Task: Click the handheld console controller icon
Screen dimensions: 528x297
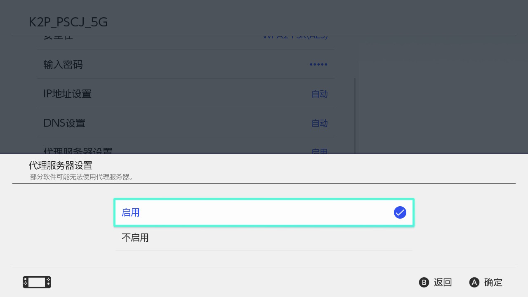Action: 37,282
